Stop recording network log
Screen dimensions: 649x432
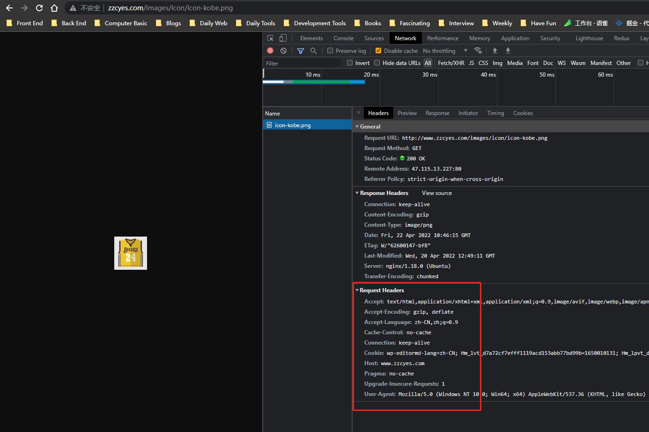pyautogui.click(x=270, y=50)
